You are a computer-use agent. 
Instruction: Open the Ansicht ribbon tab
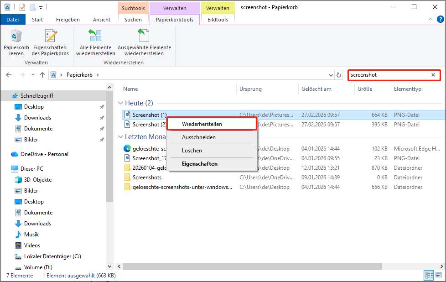(101, 20)
